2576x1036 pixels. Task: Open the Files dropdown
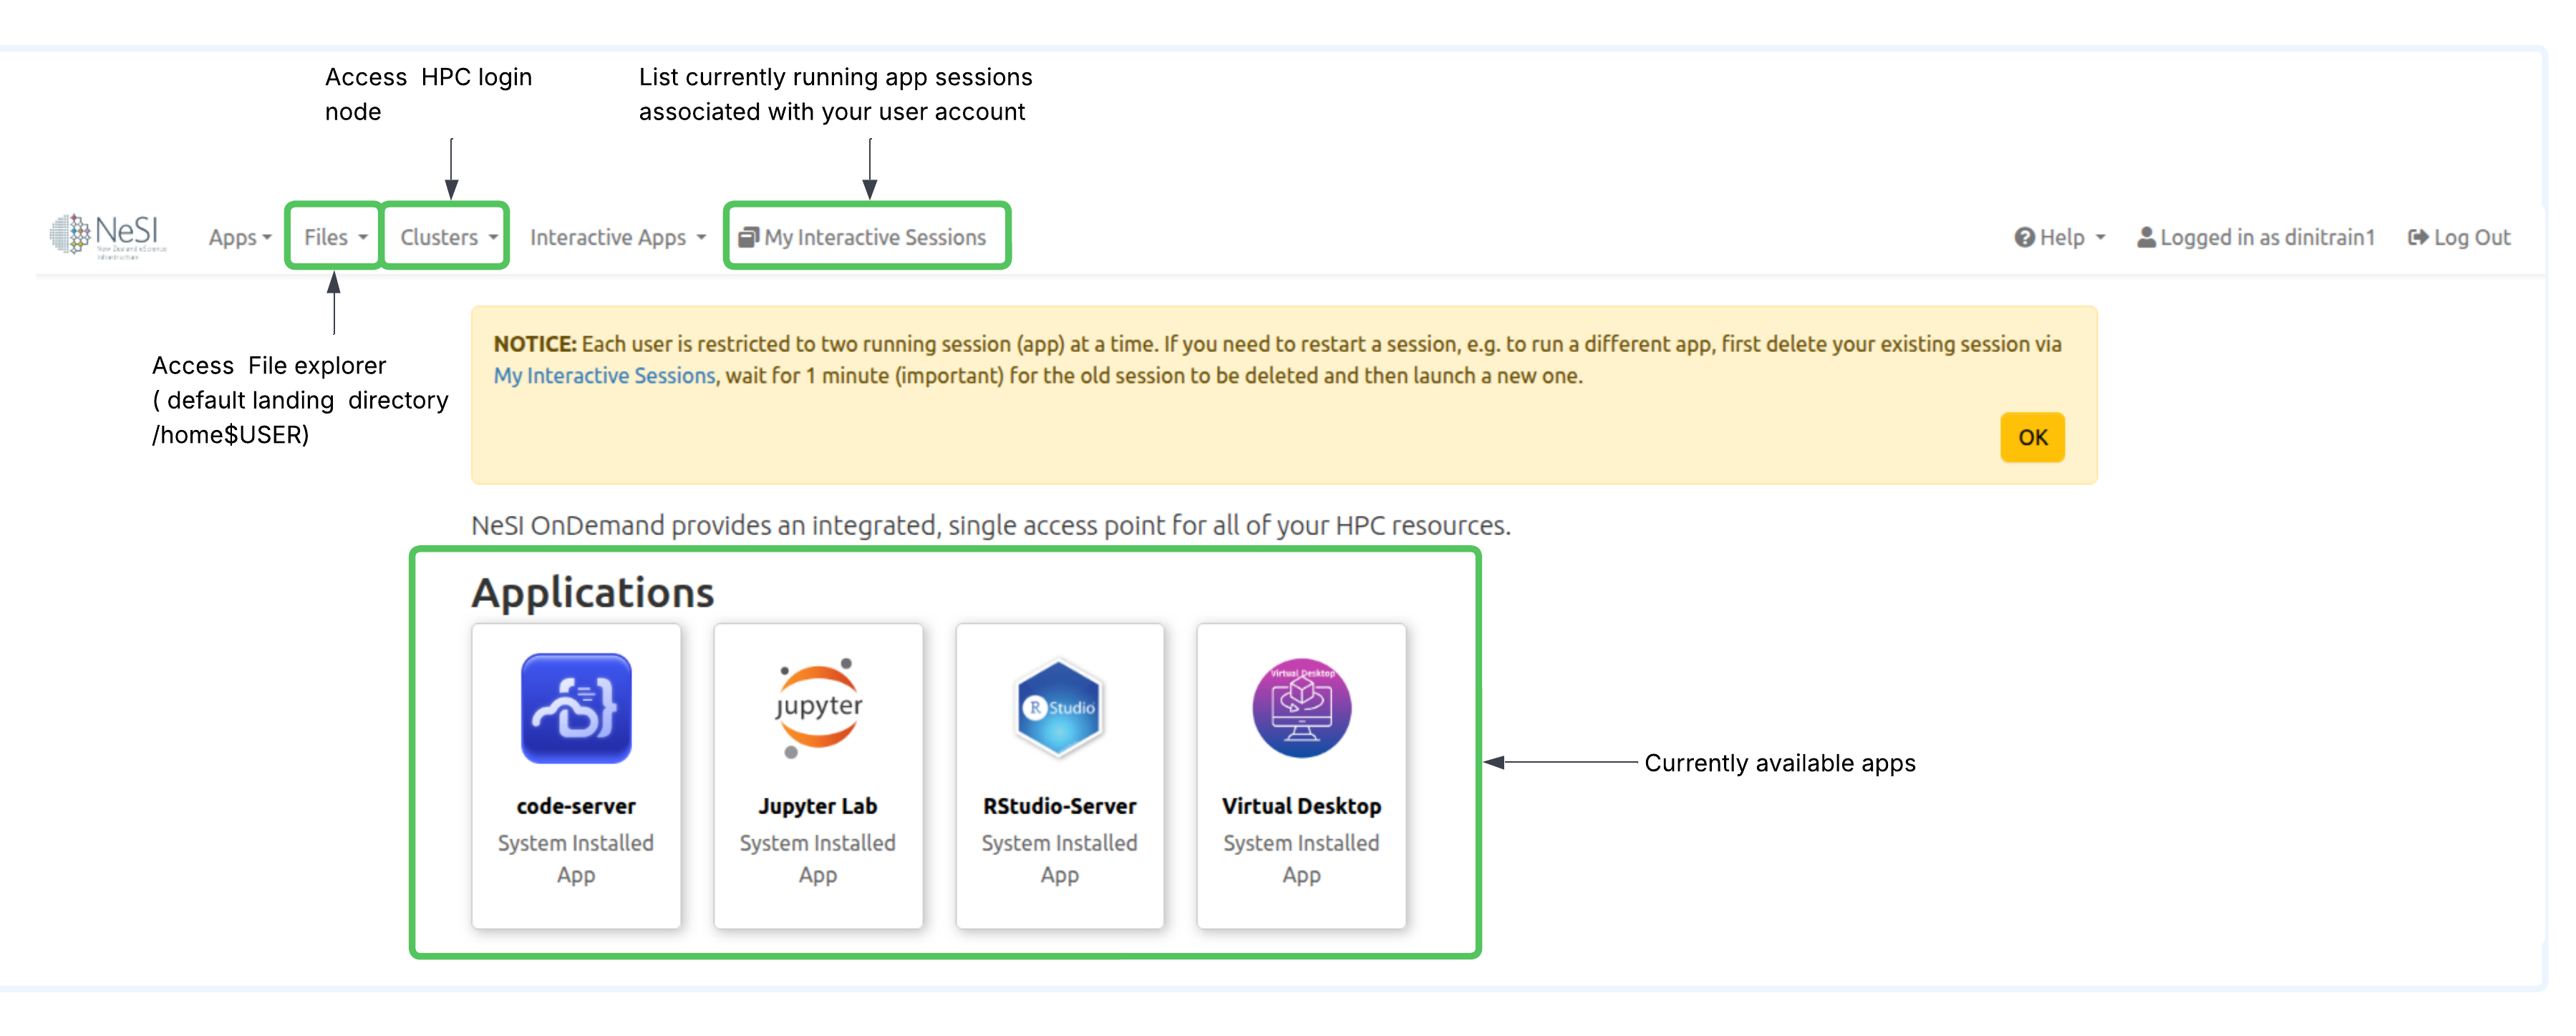click(335, 238)
